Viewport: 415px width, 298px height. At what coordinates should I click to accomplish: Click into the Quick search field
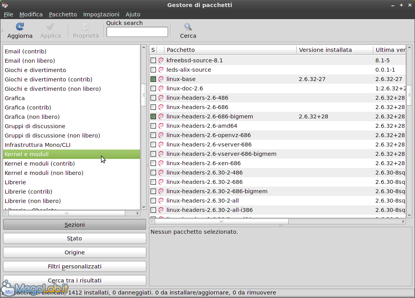[137, 32]
